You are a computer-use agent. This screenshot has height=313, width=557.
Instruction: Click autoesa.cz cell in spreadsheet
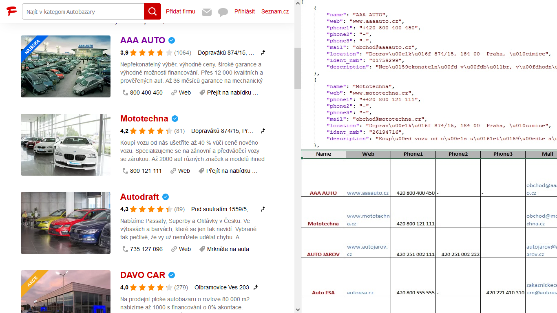[x=368, y=277]
